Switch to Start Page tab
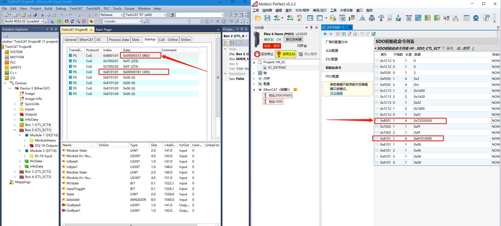 click(x=104, y=30)
